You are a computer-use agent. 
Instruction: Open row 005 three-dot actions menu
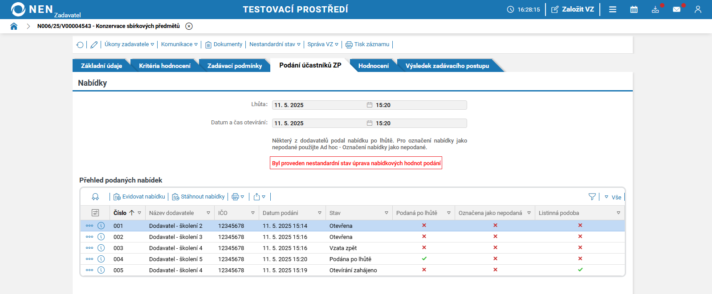click(90, 270)
